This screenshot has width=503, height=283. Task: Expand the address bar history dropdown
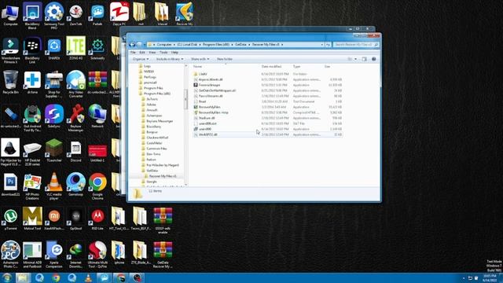pyautogui.click(x=321, y=45)
